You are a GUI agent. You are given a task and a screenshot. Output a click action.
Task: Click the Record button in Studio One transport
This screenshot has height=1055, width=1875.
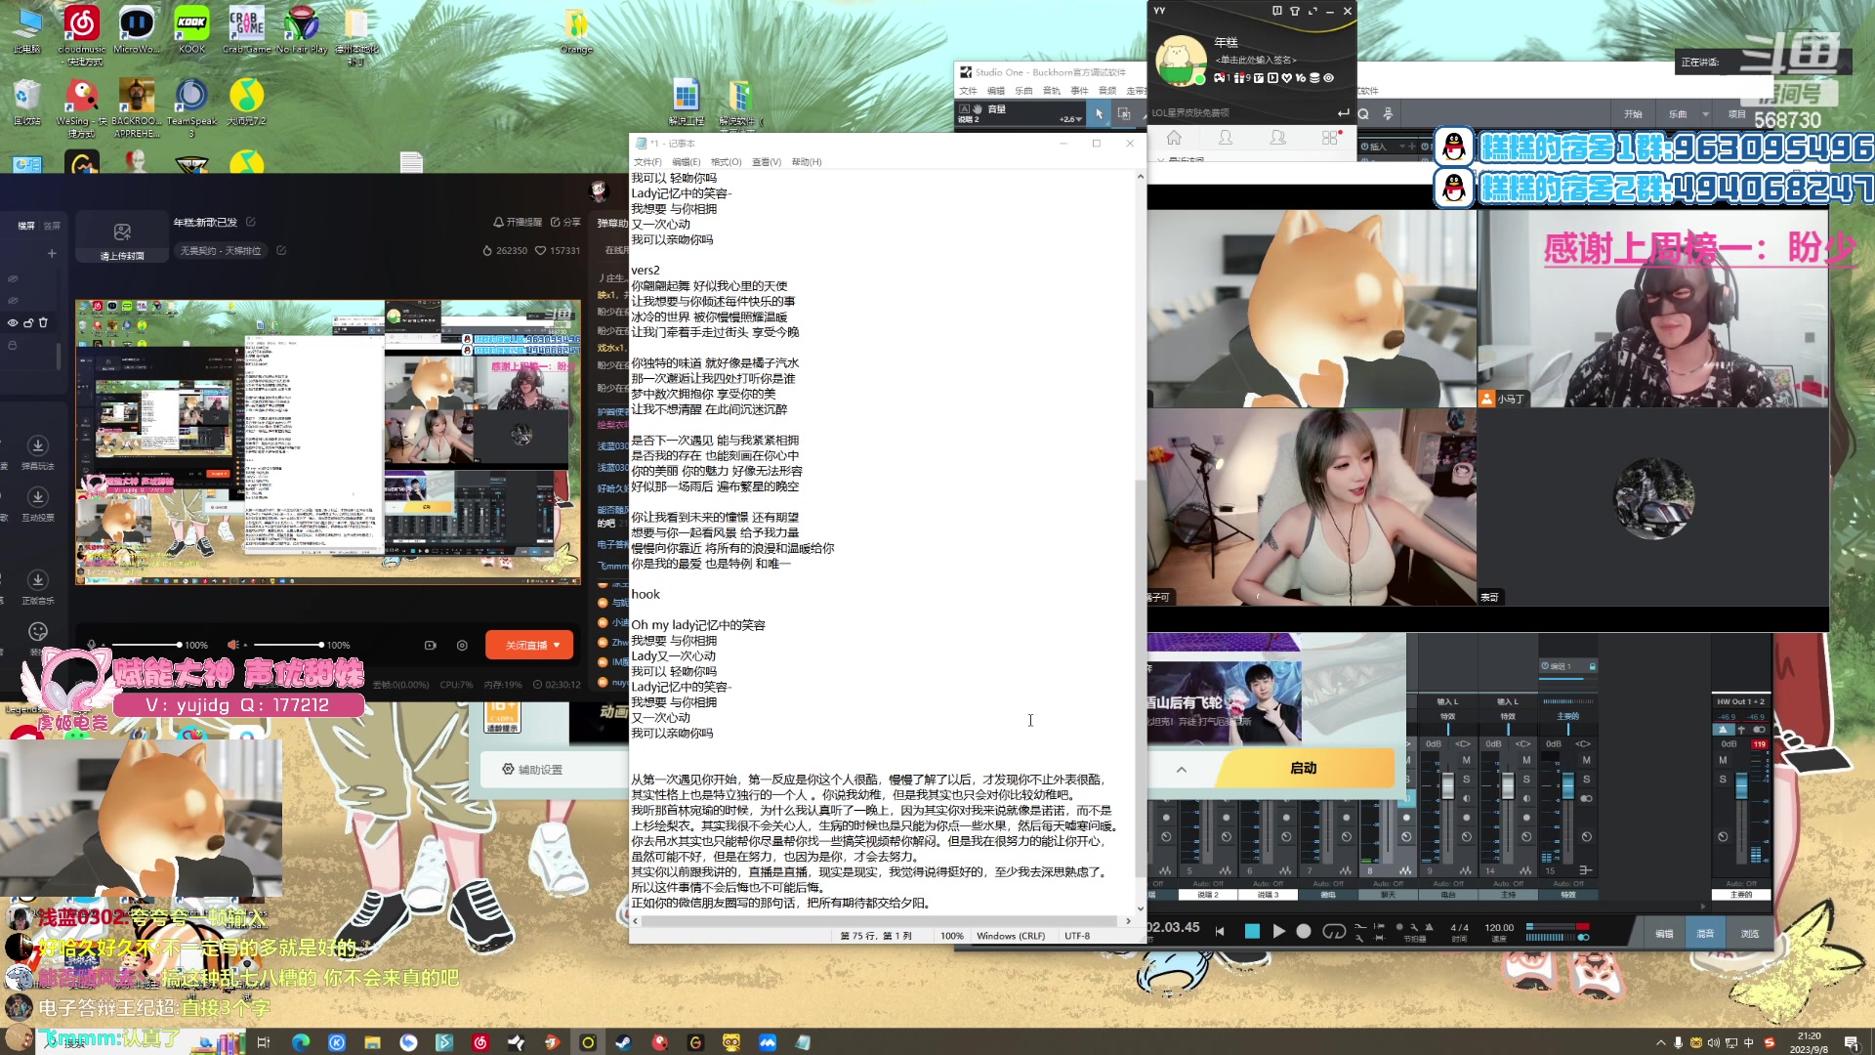1304,931
